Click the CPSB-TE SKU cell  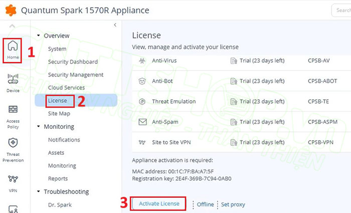[318, 102]
